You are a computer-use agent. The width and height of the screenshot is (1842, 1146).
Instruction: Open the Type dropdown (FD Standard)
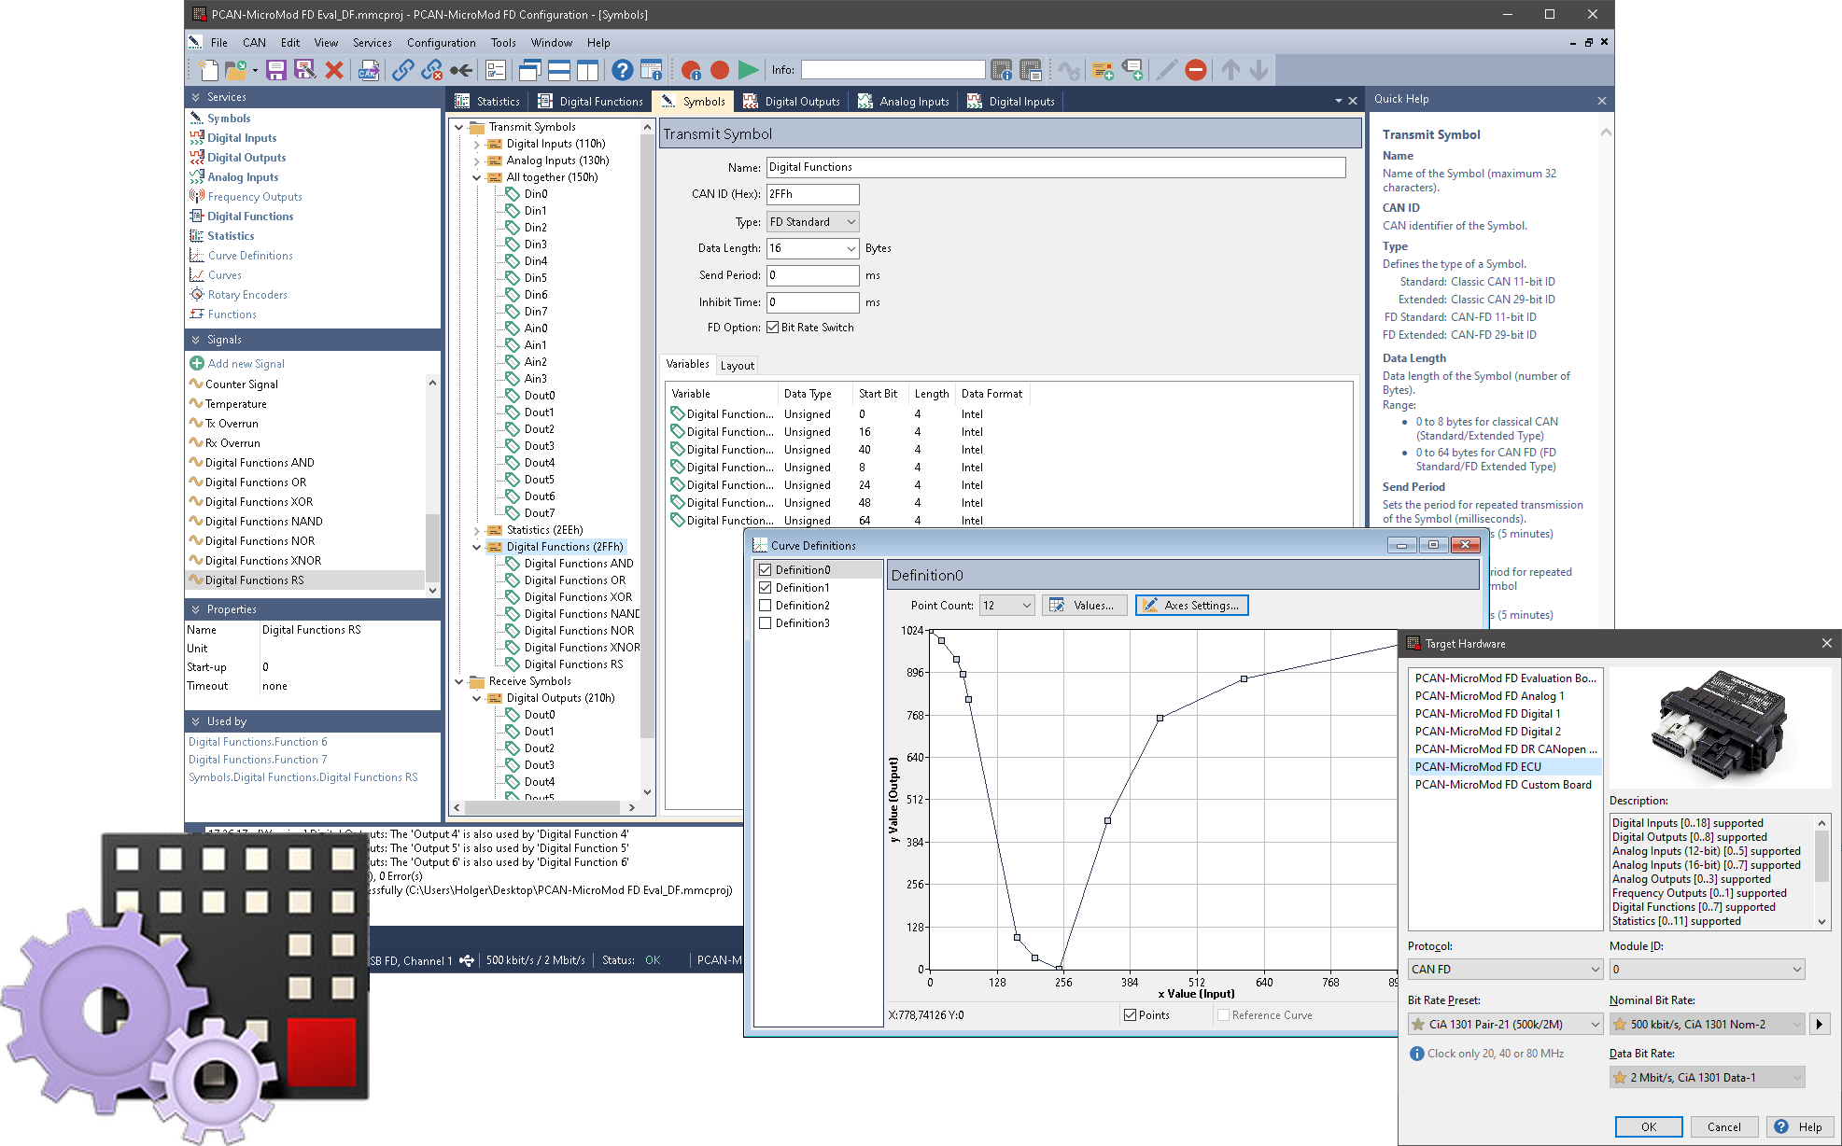pyautogui.click(x=812, y=222)
